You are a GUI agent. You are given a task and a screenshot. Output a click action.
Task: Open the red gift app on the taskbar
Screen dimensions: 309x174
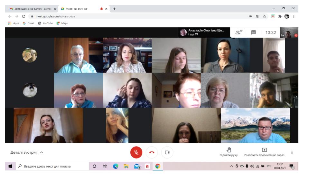[x=147, y=166]
